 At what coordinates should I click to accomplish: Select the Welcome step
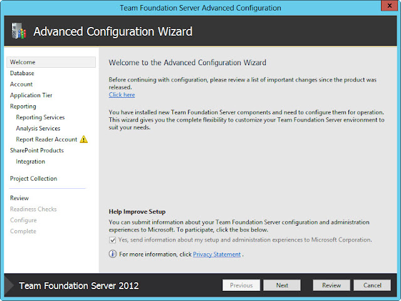[x=51, y=62]
